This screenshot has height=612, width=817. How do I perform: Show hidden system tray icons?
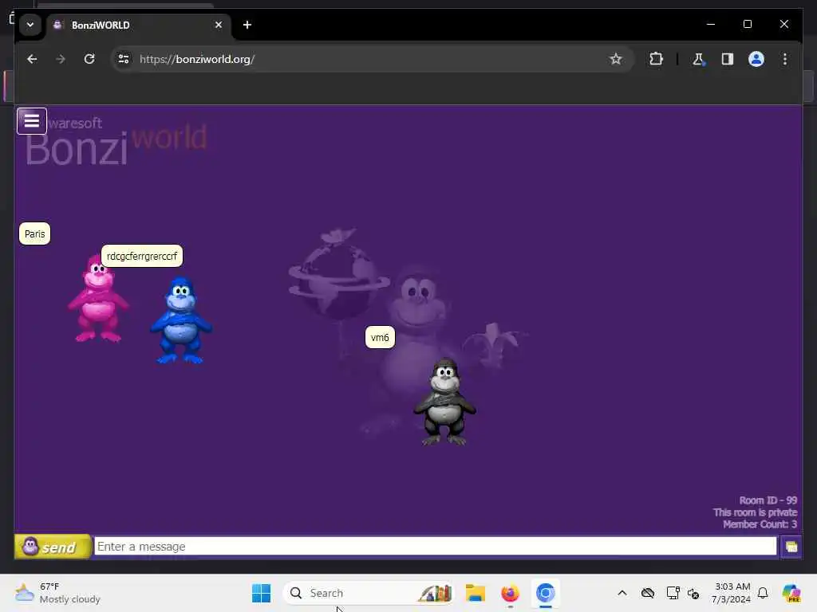point(622,593)
